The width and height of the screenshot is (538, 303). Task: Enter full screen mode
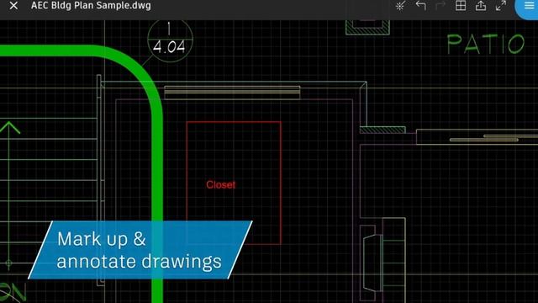pyautogui.click(x=501, y=6)
